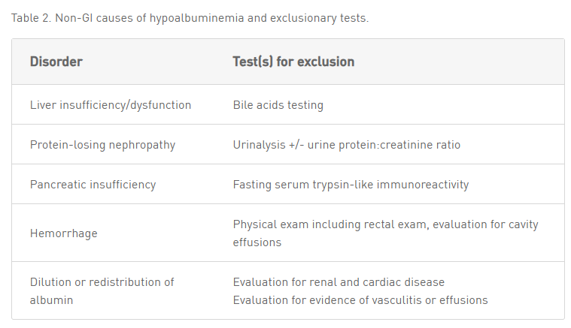This screenshot has width=571, height=328.
Task: Click 'Evaluation for evidence of vasculitis or effusions'
Action: [360, 300]
